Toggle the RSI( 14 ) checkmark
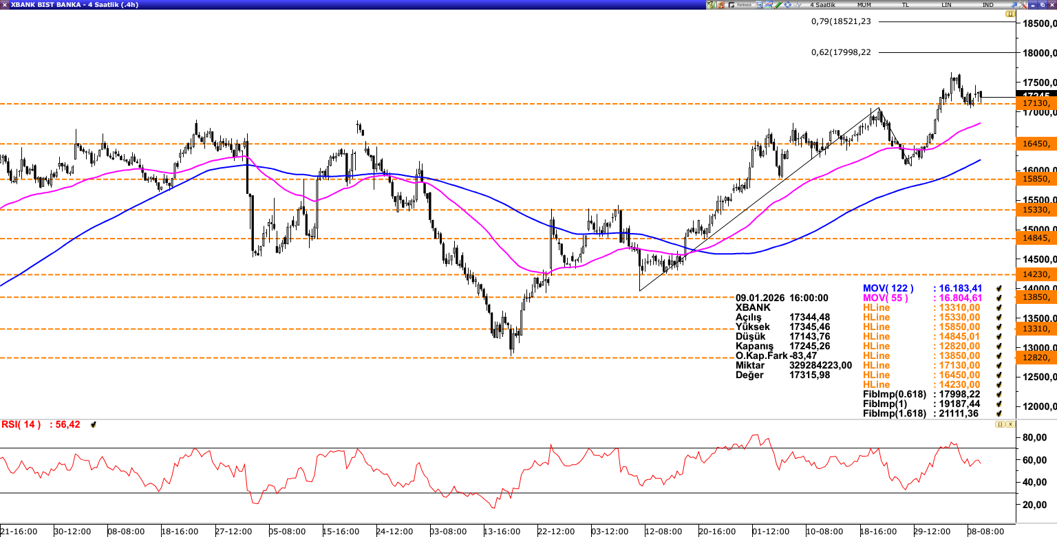 94,425
